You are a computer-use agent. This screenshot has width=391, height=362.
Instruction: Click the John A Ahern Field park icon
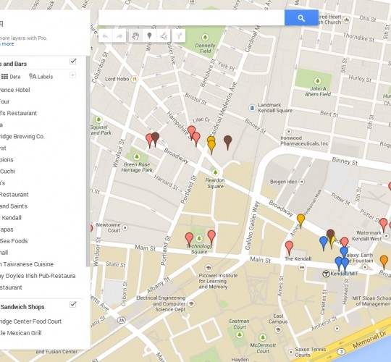coord(317,81)
